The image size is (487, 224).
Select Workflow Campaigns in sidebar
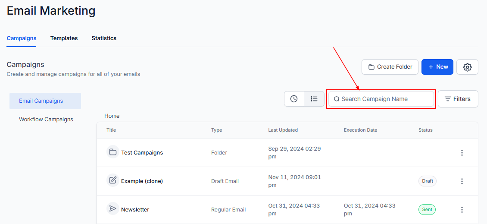46,120
